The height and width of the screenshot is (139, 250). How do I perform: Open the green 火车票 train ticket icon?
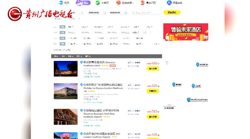(97, 3)
